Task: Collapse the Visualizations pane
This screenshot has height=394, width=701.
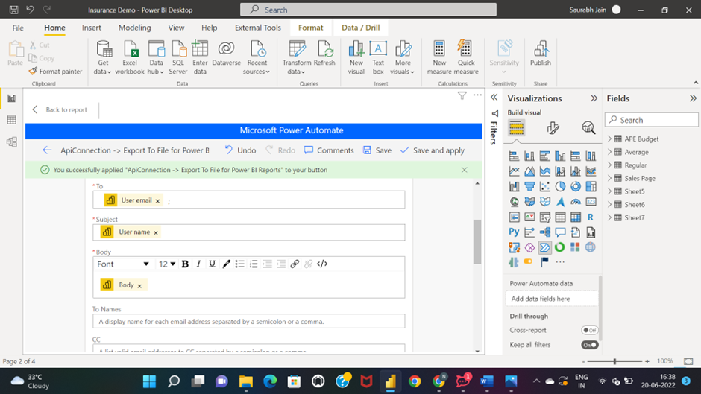Action: click(594, 98)
